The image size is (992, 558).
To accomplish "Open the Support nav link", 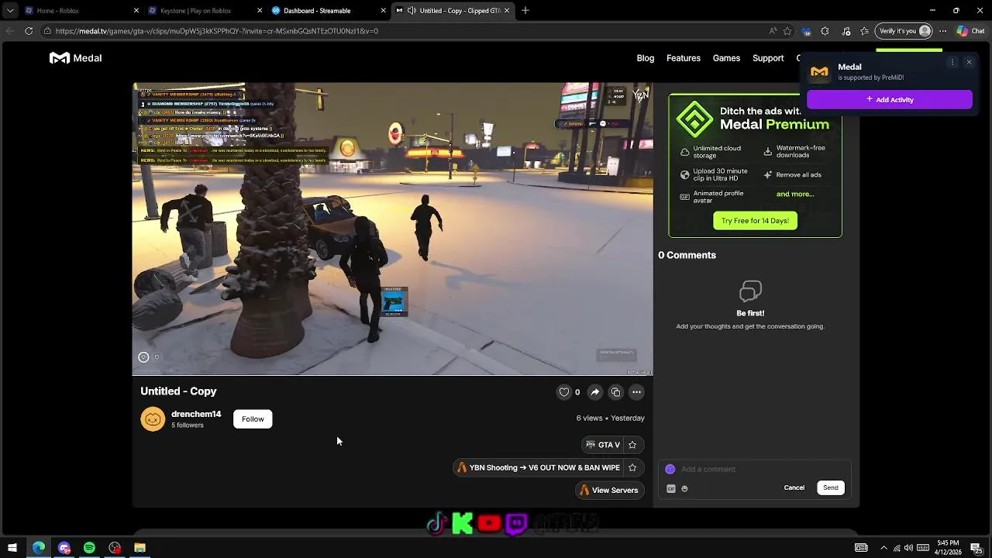I will click(768, 58).
